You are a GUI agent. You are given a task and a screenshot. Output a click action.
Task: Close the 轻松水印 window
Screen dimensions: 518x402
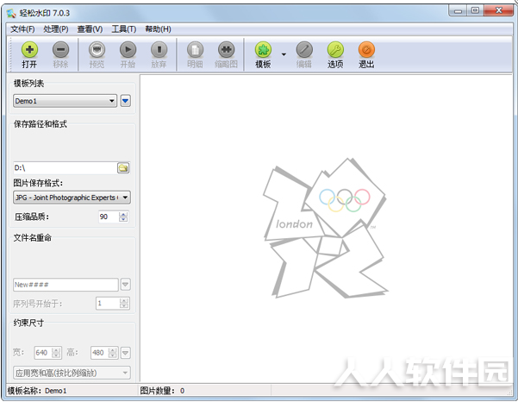(x=499, y=11)
